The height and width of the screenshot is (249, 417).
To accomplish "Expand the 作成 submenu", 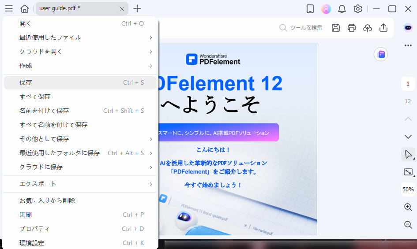I will 80,66.
